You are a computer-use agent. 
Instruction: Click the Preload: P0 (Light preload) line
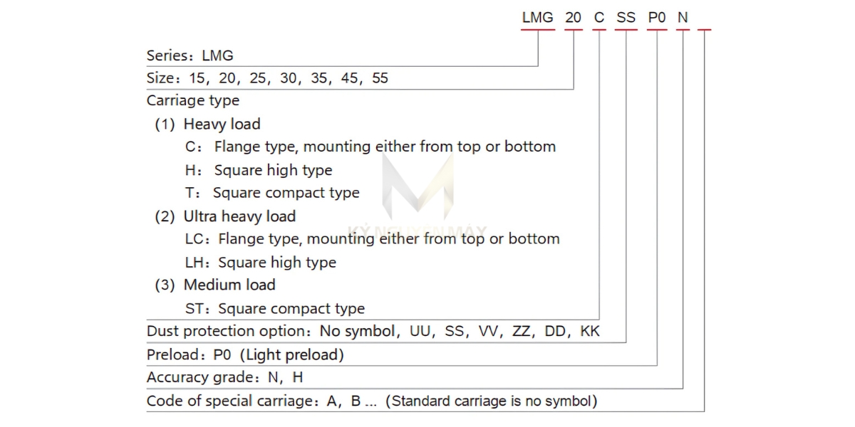click(245, 354)
